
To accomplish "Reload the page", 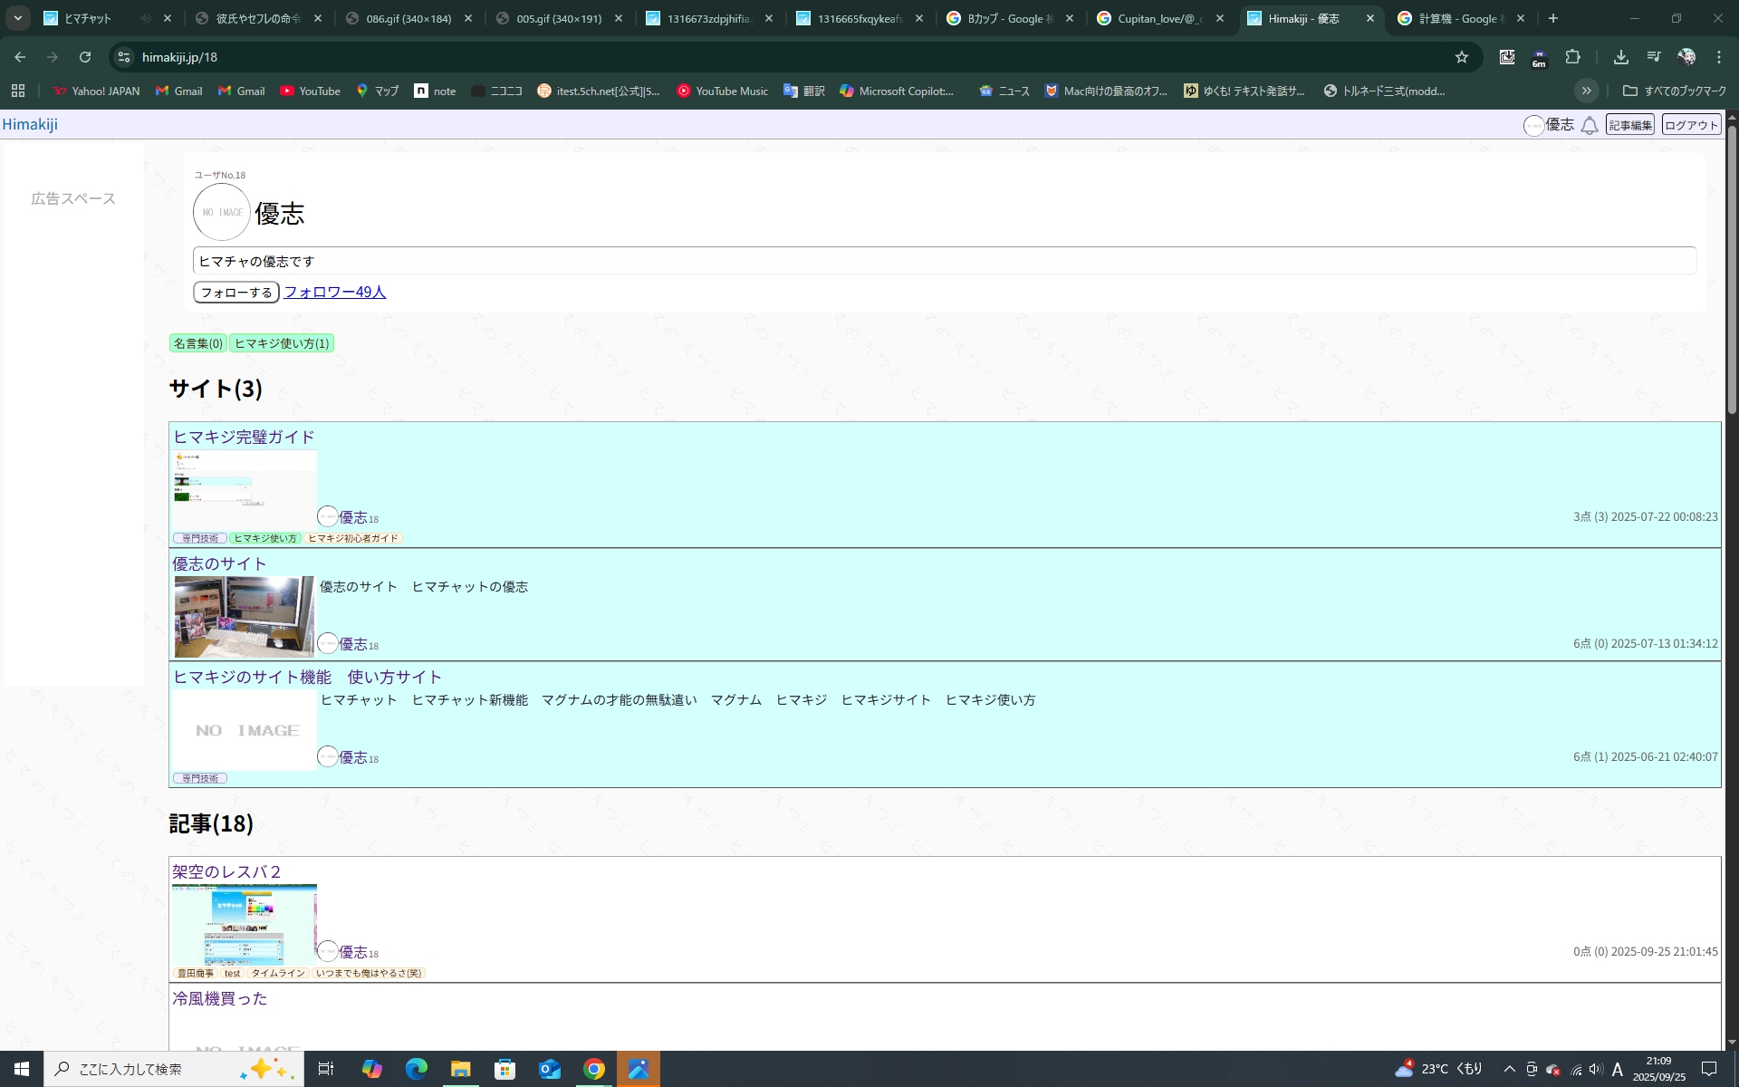I will 85,57.
